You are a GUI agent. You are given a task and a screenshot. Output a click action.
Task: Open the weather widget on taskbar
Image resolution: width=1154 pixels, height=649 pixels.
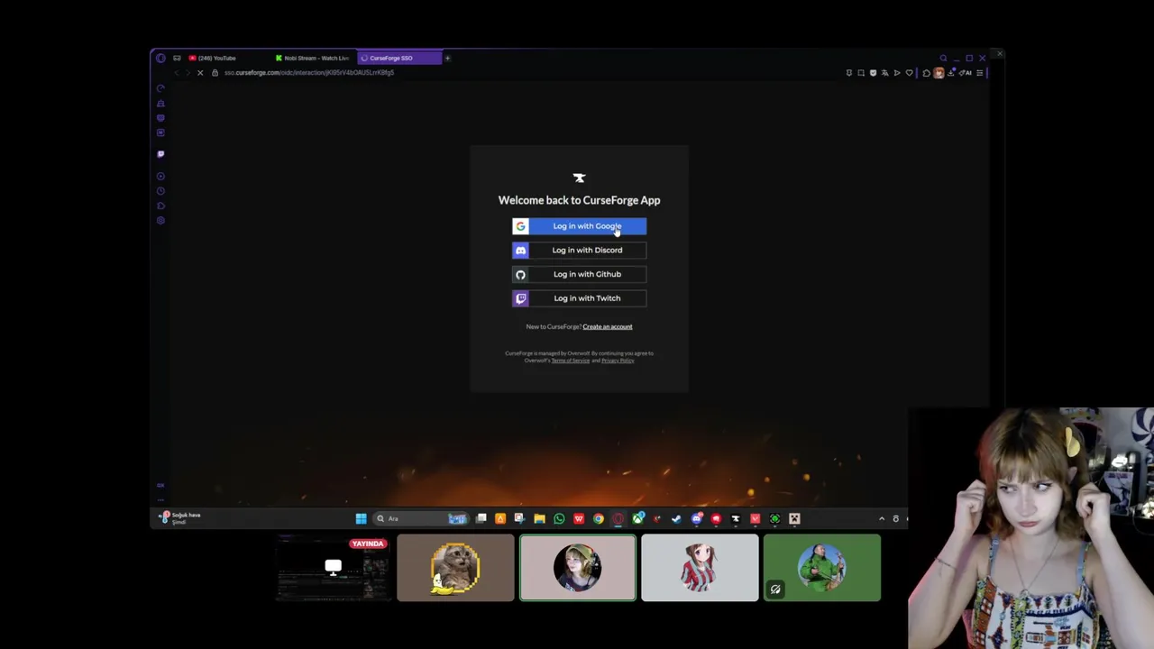coord(180,517)
